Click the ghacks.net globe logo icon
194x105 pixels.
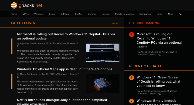(14, 5)
